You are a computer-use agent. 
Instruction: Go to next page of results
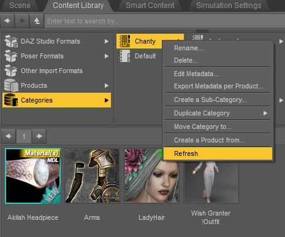39,136
